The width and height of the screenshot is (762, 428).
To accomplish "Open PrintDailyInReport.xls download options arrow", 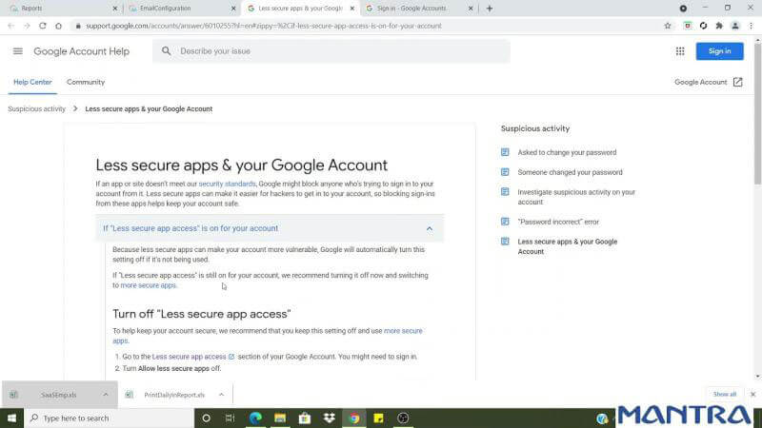I will click(221, 394).
